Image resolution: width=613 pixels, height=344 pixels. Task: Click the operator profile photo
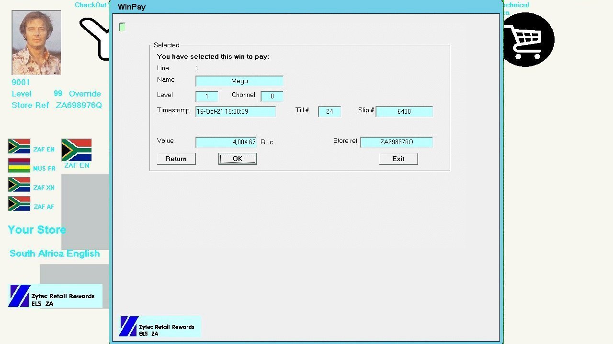[36, 43]
